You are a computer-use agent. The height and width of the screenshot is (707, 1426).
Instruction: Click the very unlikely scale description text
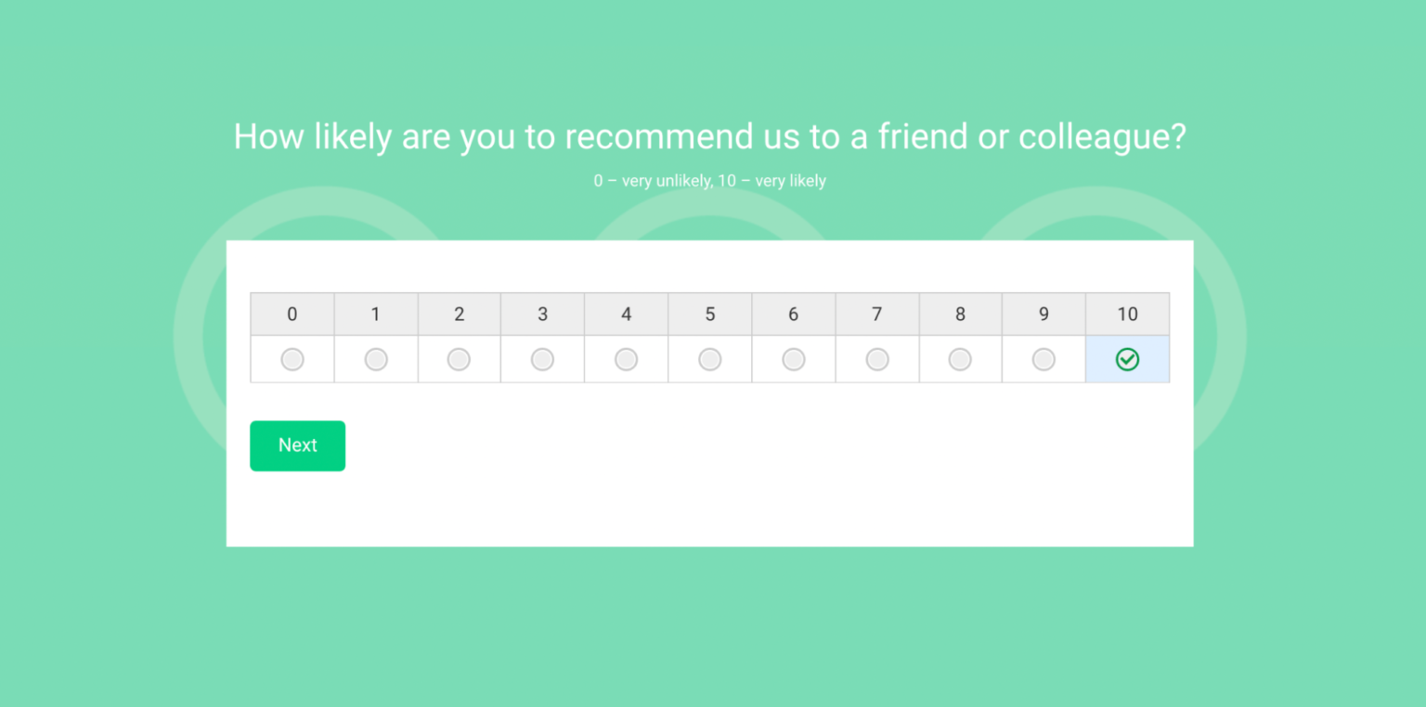[x=710, y=181]
